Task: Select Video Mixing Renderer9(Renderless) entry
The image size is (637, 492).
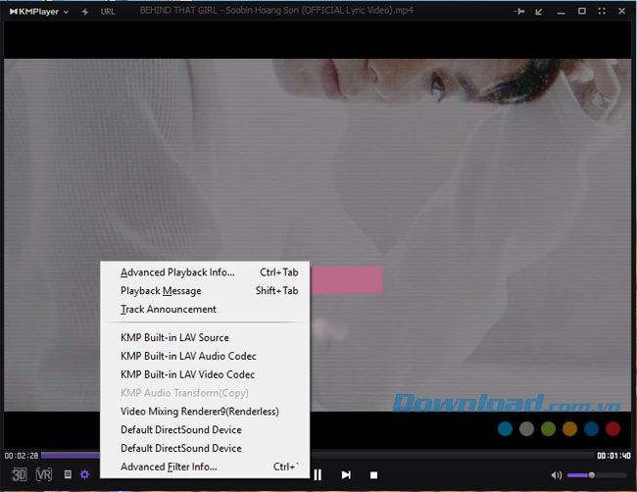Action: [205, 412]
